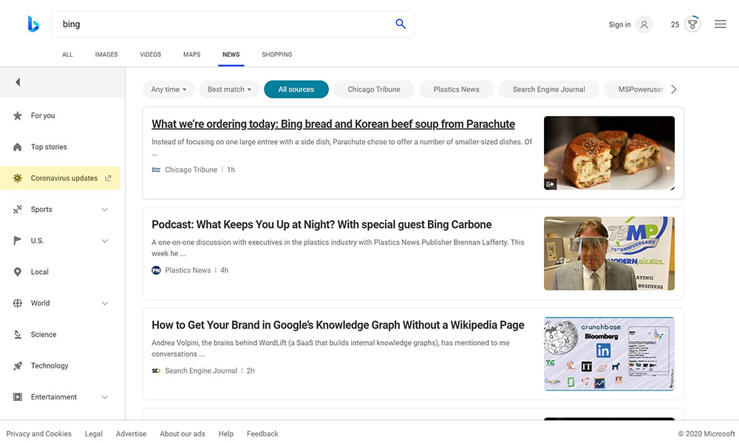Click the rewards medal icon
The image size is (739, 443).
692,24
